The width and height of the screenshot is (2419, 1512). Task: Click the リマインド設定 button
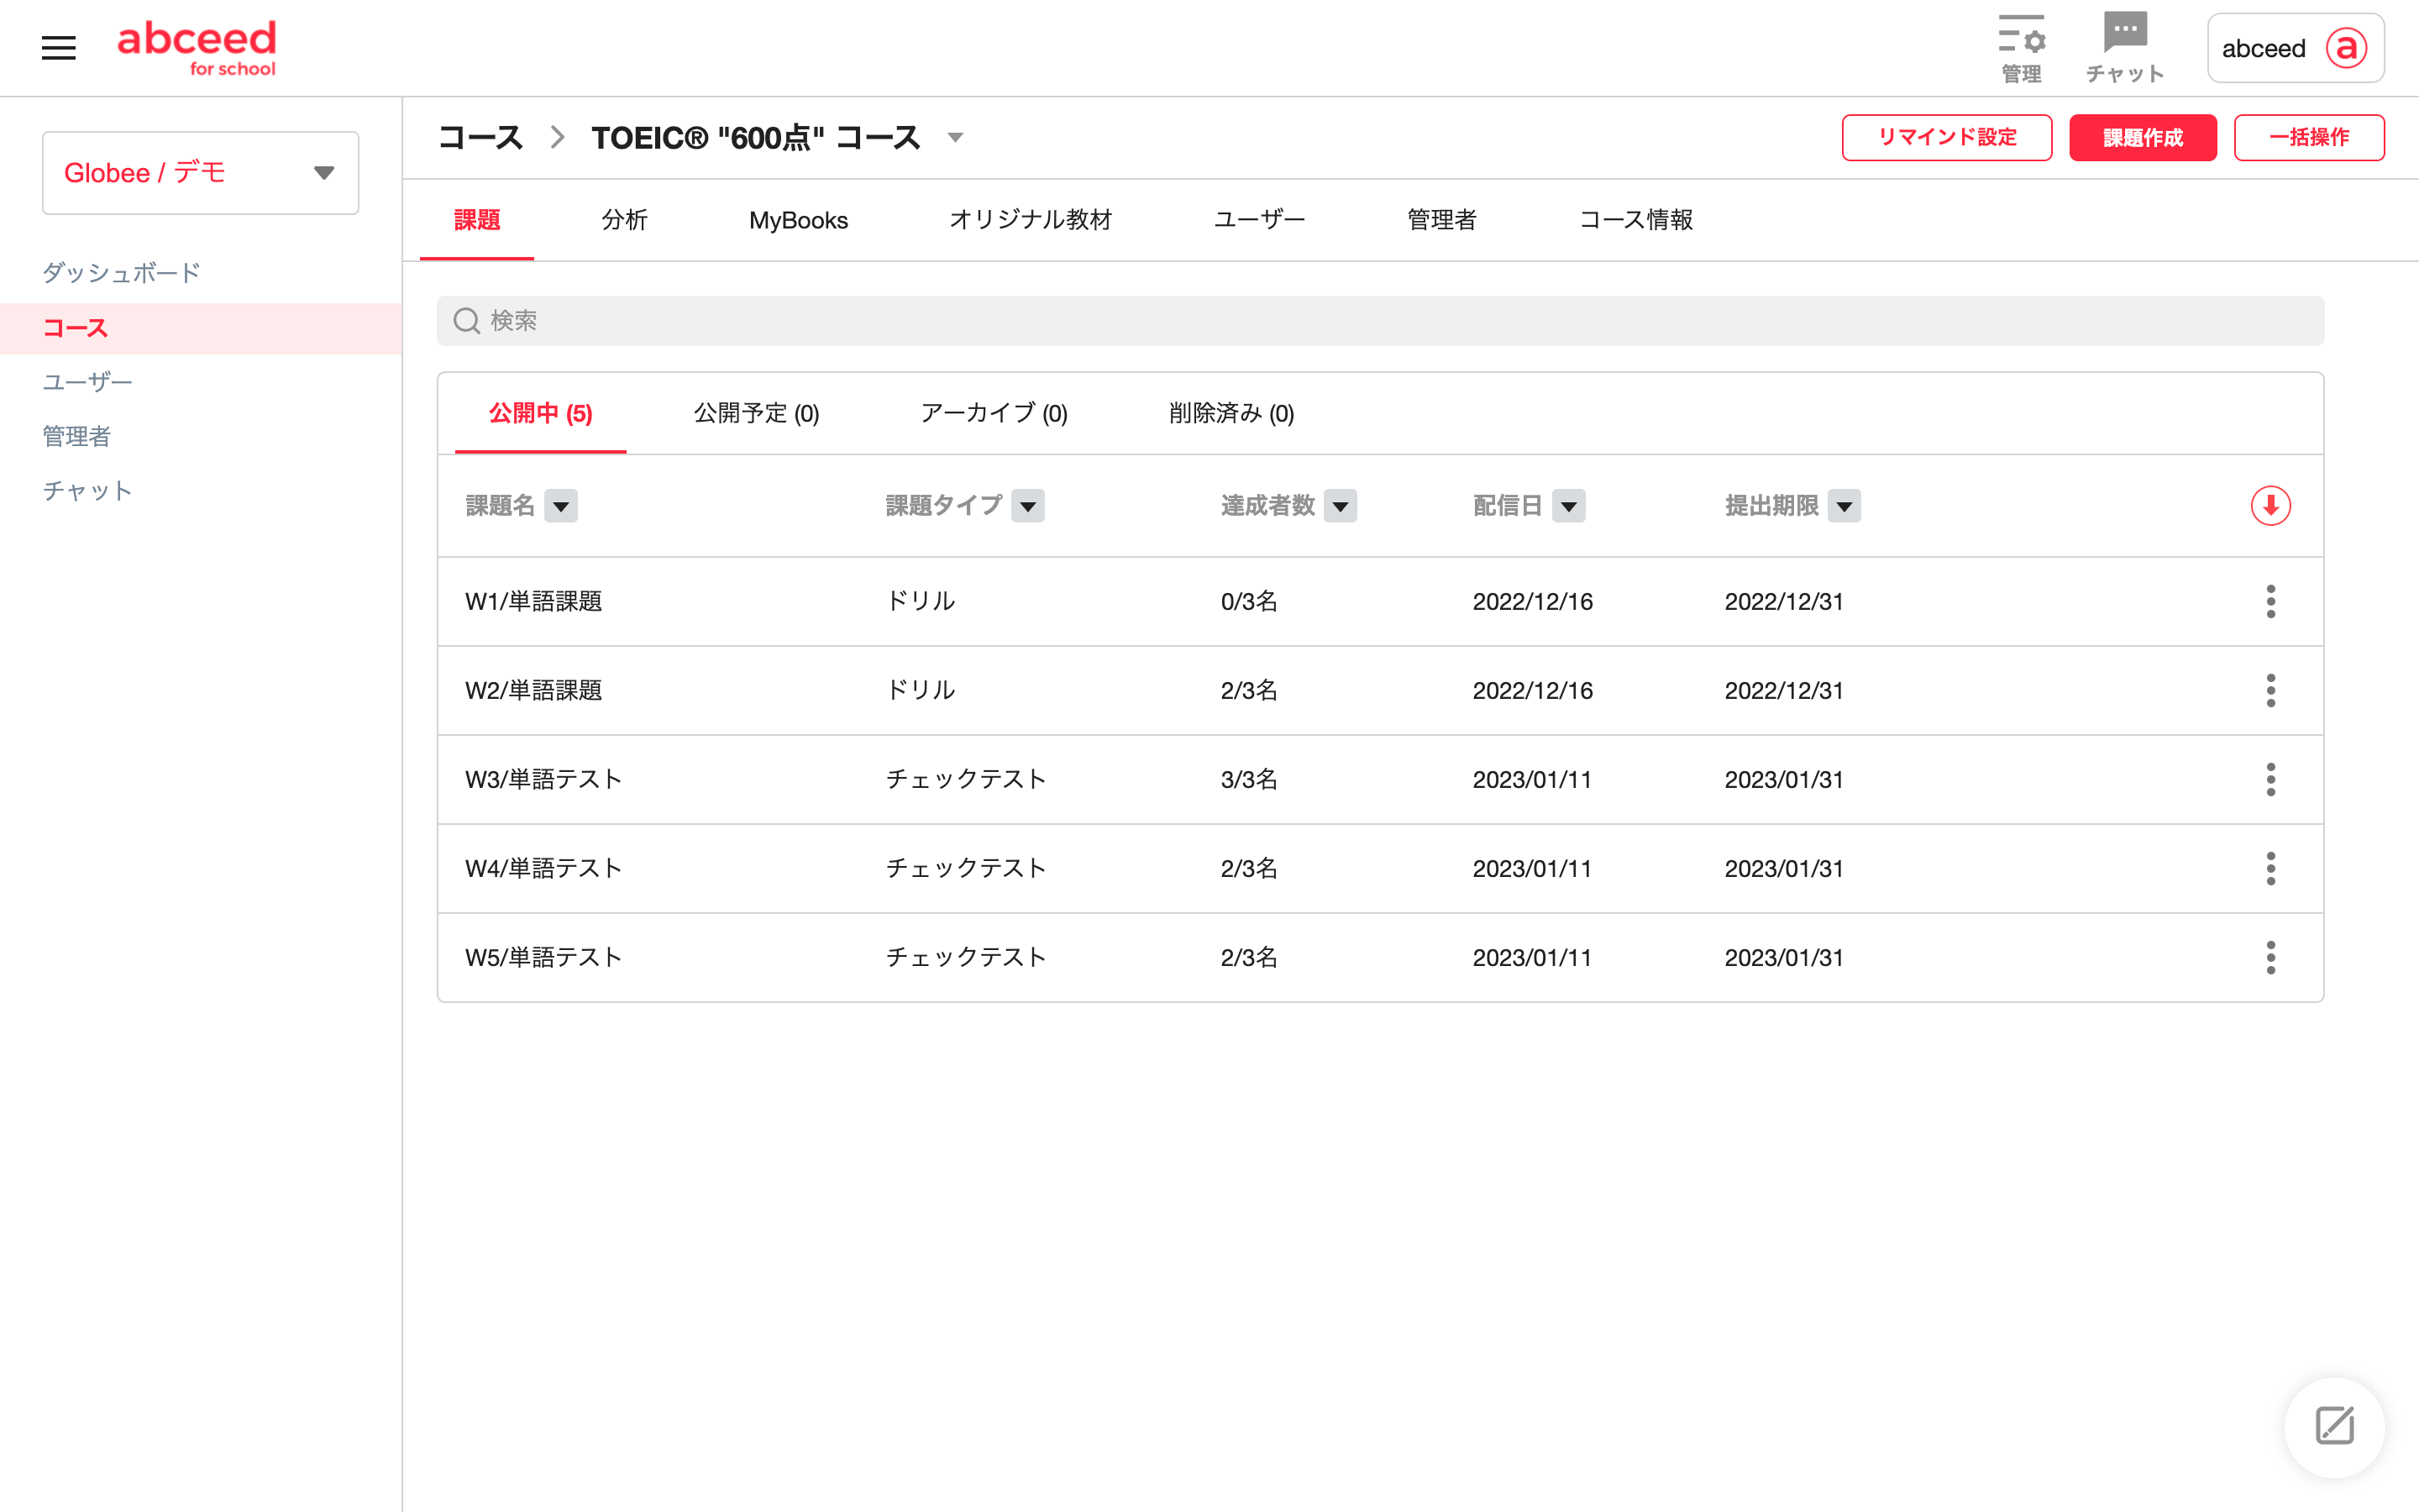1946,137
